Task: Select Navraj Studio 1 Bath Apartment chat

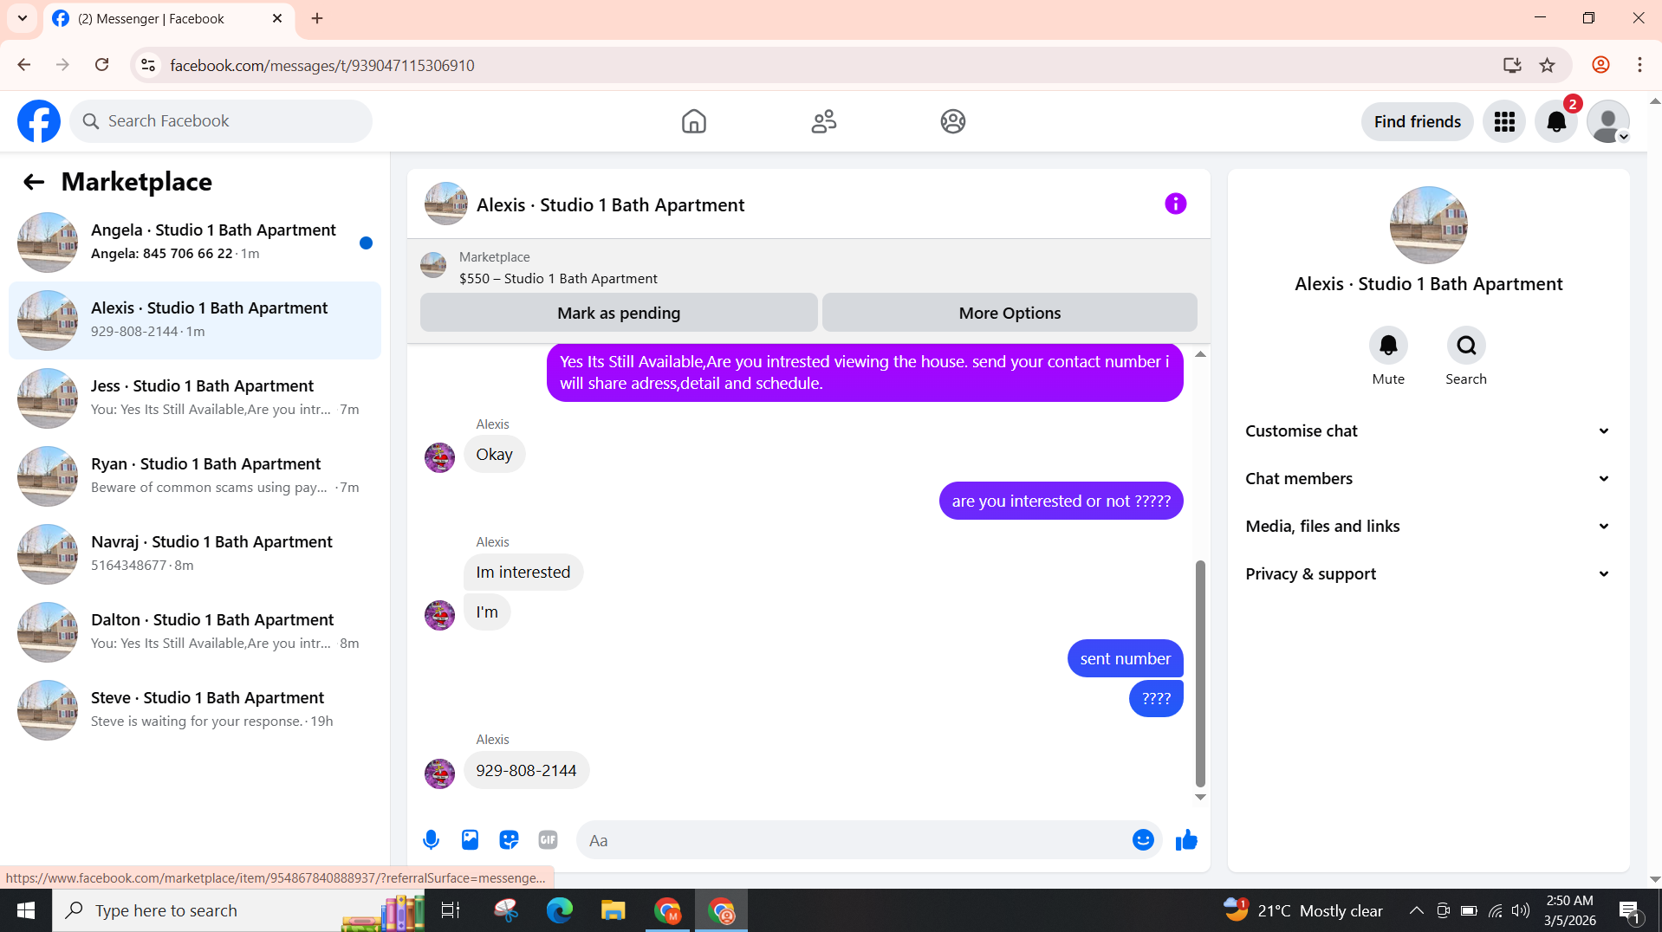Action: point(195,554)
